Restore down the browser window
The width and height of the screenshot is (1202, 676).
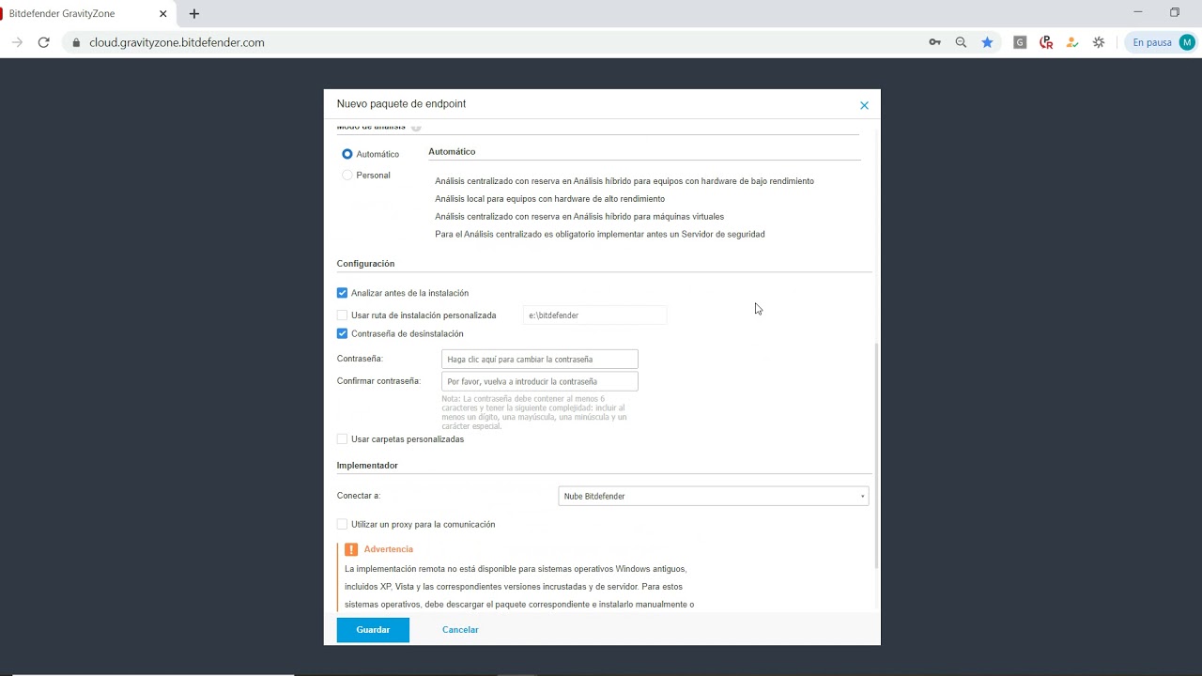[1175, 12]
